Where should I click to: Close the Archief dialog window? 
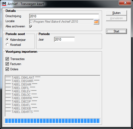[125, 3]
